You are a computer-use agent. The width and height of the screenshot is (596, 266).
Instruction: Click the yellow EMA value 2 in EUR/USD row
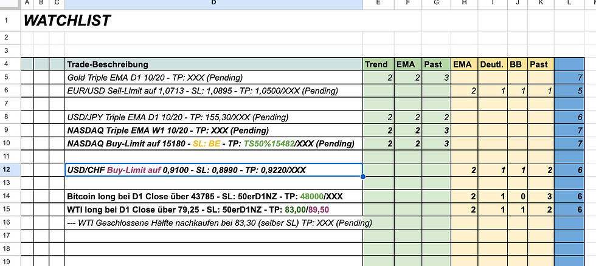coord(464,90)
